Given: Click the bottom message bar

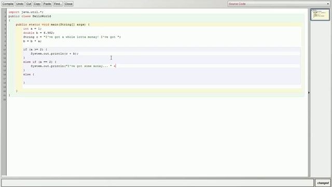Looking at the screenshot, I should point(157,183).
